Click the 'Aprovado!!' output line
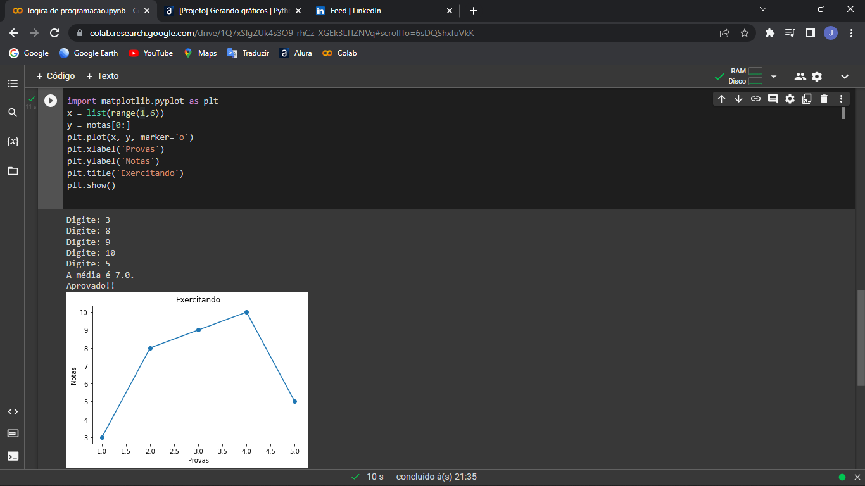 coord(91,285)
